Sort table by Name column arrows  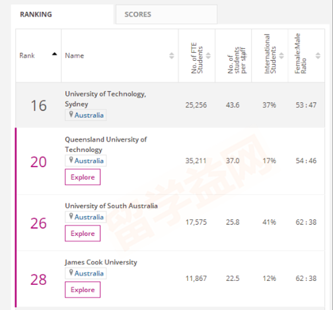[x=172, y=56]
